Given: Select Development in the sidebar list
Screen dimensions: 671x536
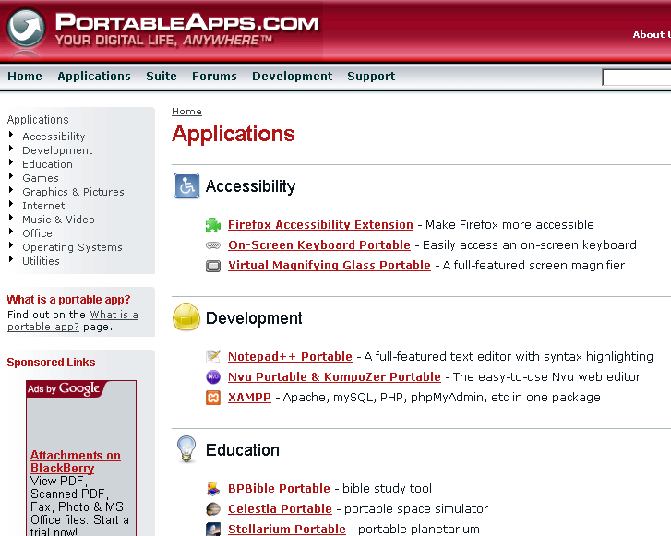Looking at the screenshot, I should (x=57, y=150).
